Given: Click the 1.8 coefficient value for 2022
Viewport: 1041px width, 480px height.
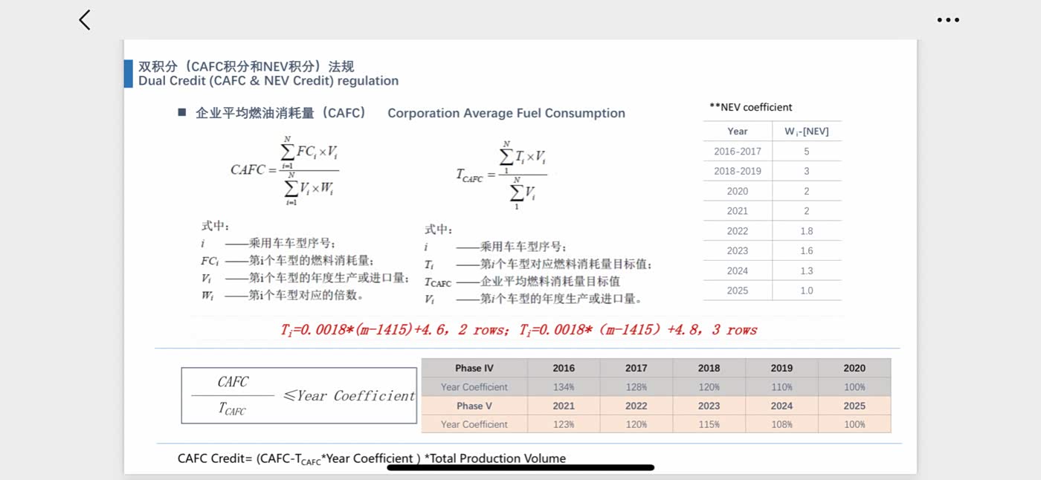Looking at the screenshot, I should pyautogui.click(x=807, y=231).
